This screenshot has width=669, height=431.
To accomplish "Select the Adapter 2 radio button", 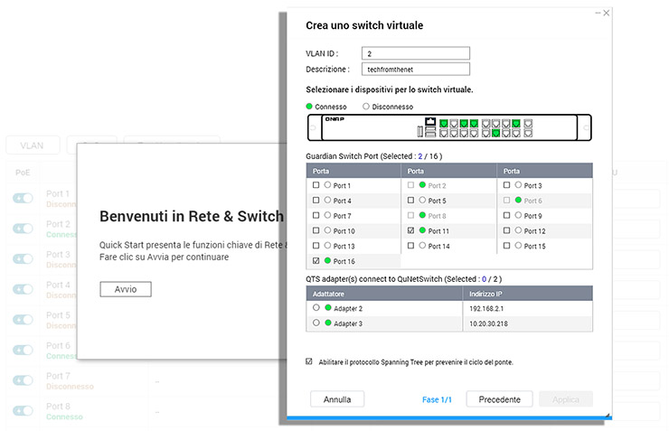I will 316,308.
